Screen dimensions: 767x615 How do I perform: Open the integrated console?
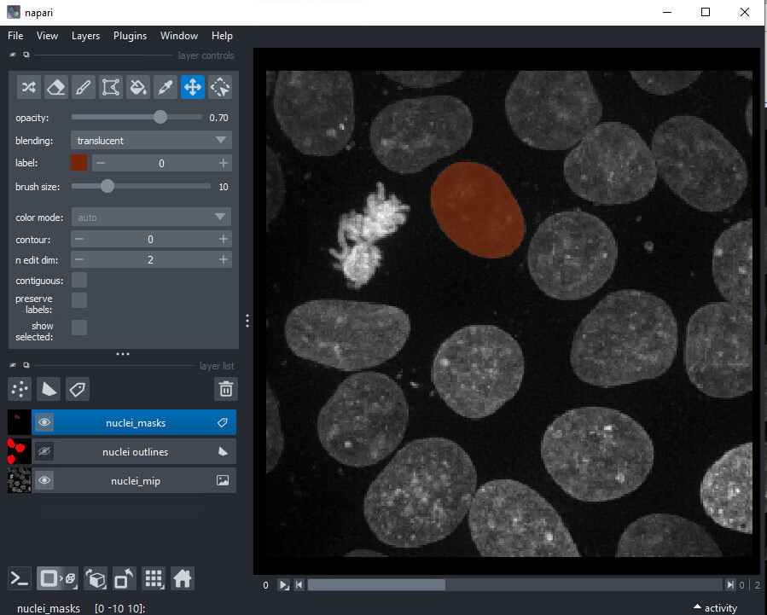(x=19, y=578)
